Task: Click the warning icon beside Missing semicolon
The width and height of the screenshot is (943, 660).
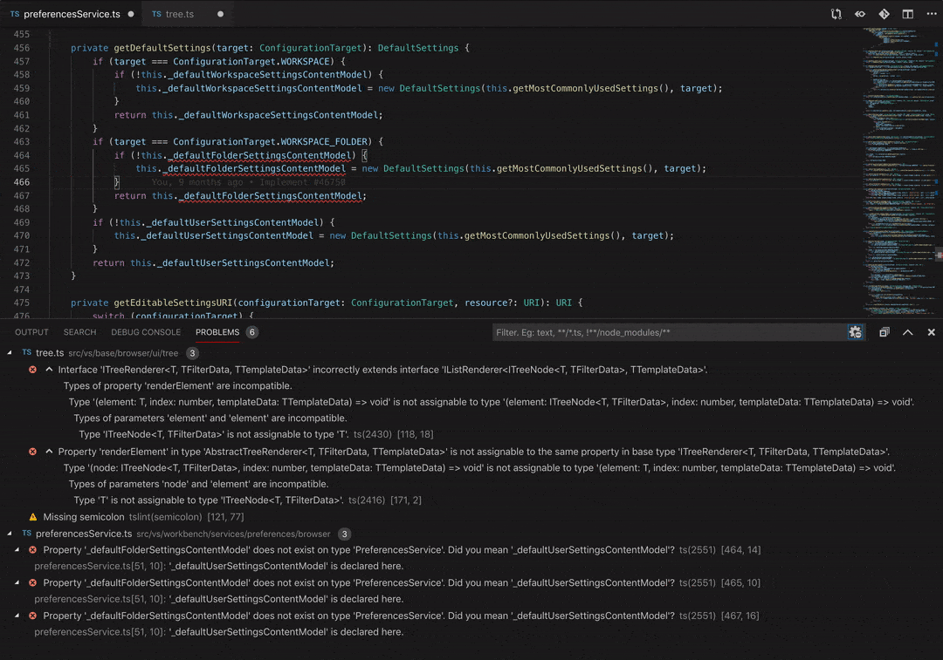Action: [x=33, y=517]
